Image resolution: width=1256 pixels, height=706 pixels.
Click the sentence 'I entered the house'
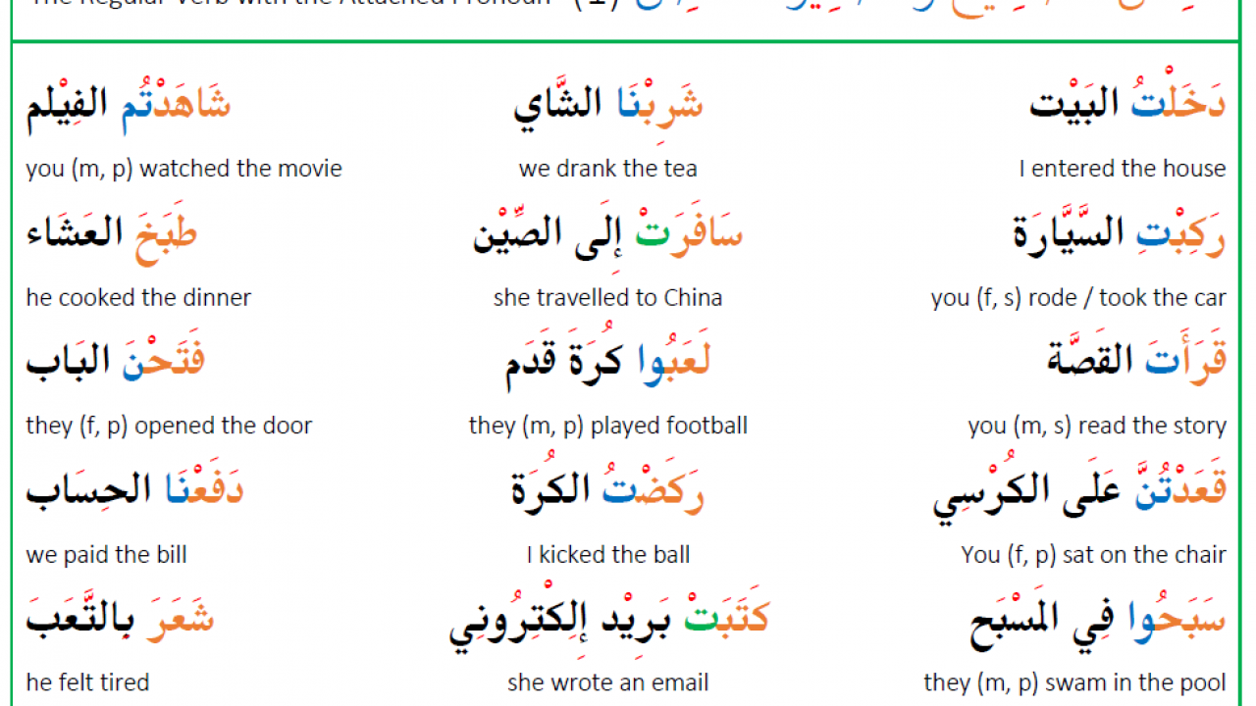pos(1123,169)
